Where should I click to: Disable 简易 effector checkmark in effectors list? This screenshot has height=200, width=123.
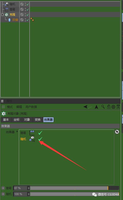point(40,133)
